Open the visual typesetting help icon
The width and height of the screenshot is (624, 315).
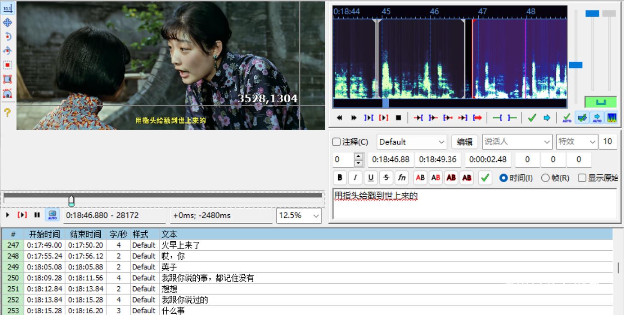click(7, 112)
